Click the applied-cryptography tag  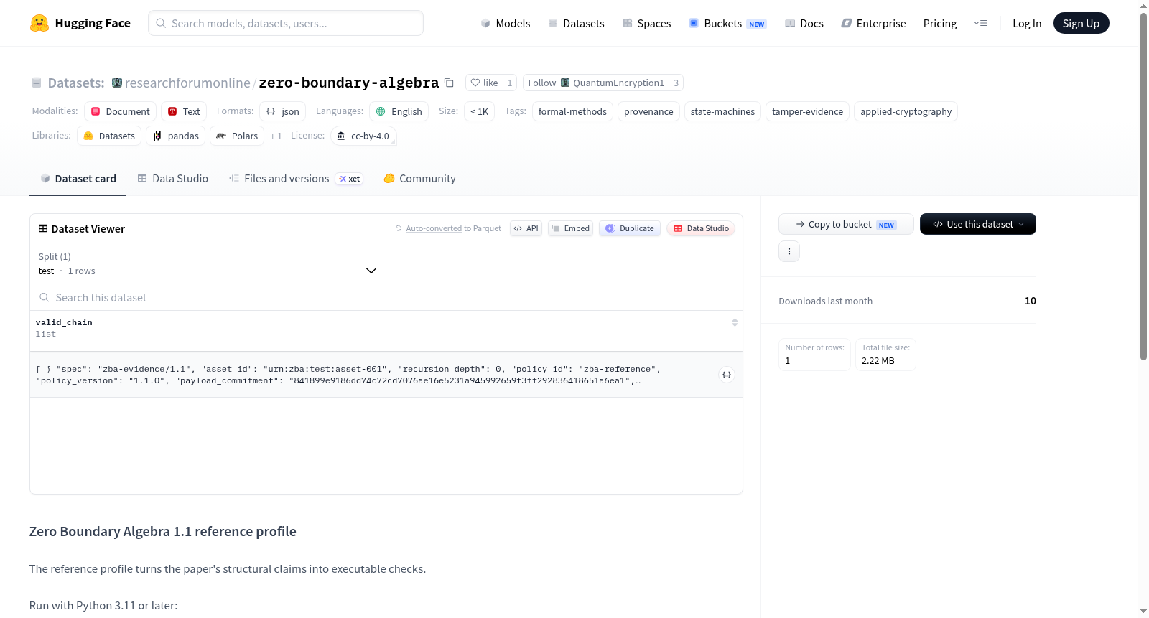906,111
